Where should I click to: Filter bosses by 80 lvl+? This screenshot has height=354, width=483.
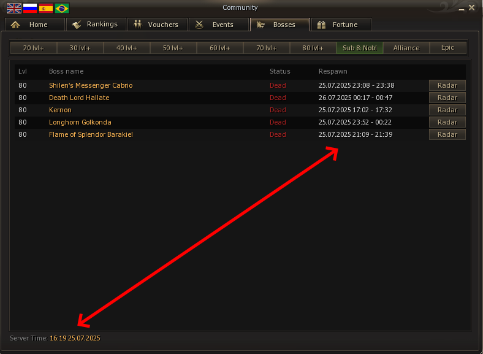[313, 48]
